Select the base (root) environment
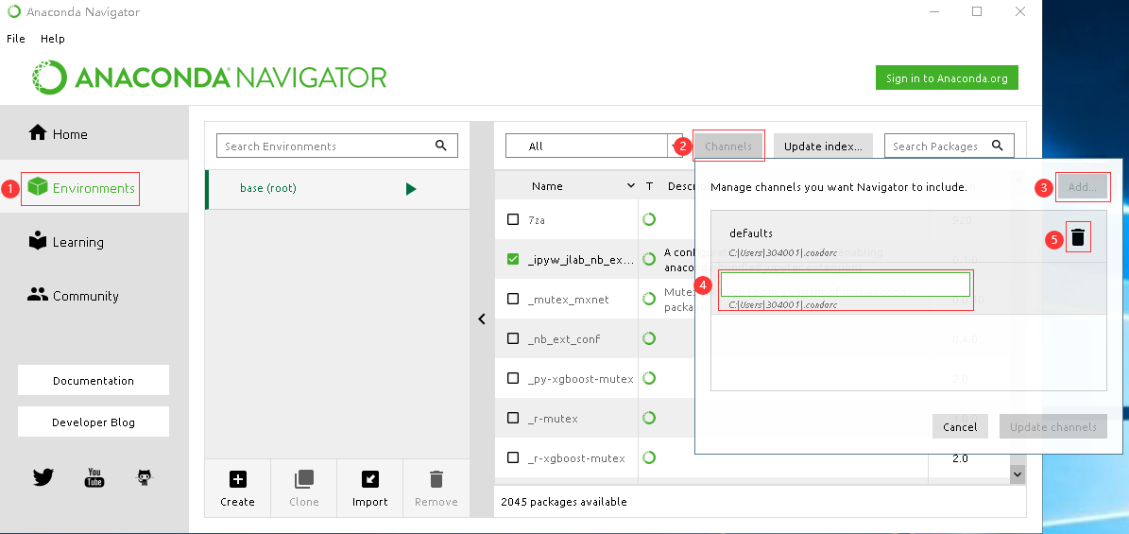The height and width of the screenshot is (534, 1129). pyautogui.click(x=337, y=189)
